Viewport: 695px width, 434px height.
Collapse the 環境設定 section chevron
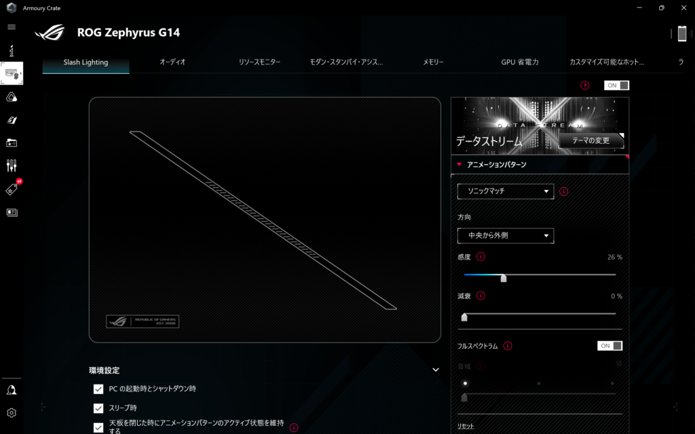click(x=436, y=370)
